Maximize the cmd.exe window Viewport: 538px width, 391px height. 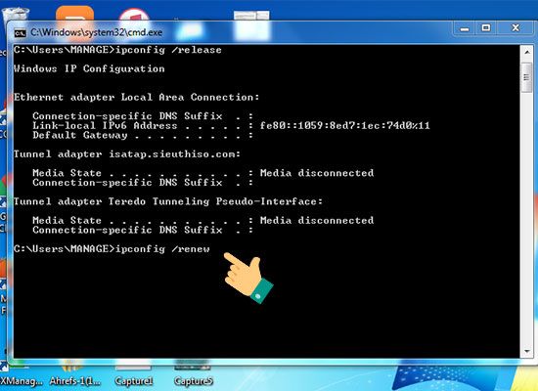486,28
